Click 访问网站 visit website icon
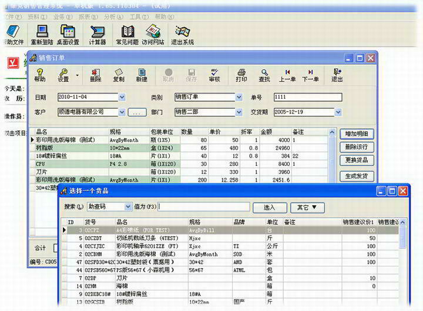Screen dimensions: 423x311 [x=153, y=35]
